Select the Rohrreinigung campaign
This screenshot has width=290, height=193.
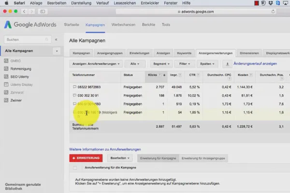pyautogui.click(x=21, y=69)
